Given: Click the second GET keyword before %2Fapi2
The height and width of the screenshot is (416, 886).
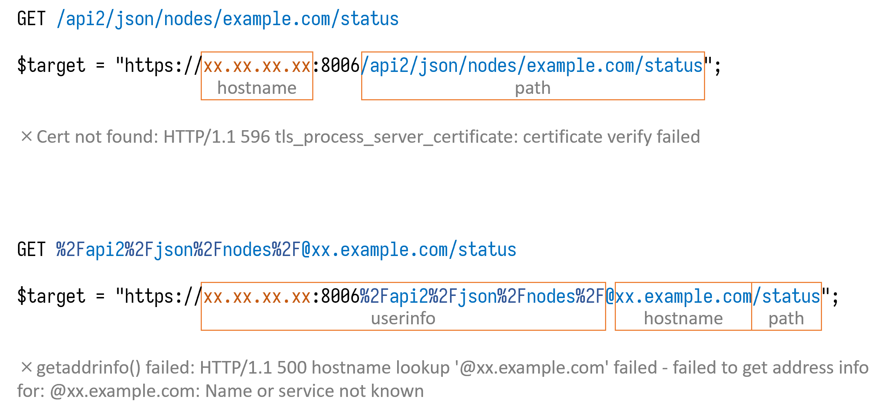Looking at the screenshot, I should (x=31, y=250).
